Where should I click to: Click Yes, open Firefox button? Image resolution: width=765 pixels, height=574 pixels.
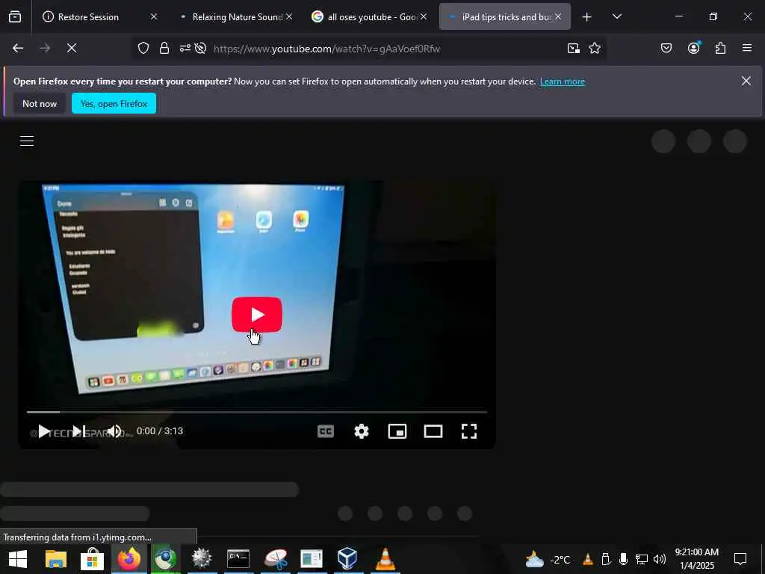click(114, 103)
